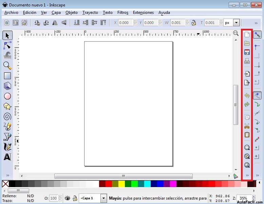Open the Edición menu

30,13
